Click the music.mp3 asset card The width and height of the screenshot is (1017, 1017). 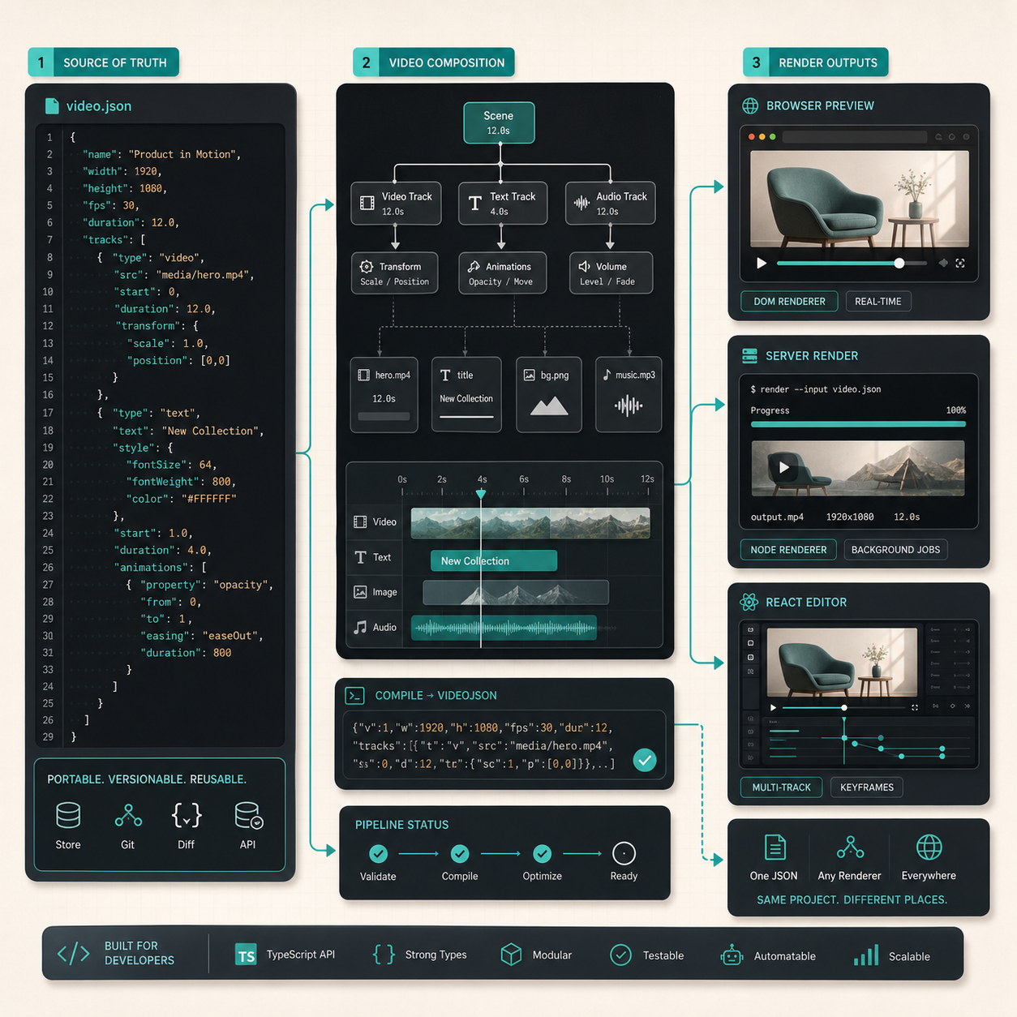629,394
